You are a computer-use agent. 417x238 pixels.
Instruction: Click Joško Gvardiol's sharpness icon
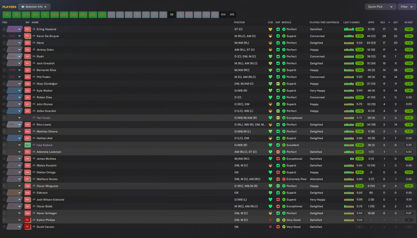point(278,111)
